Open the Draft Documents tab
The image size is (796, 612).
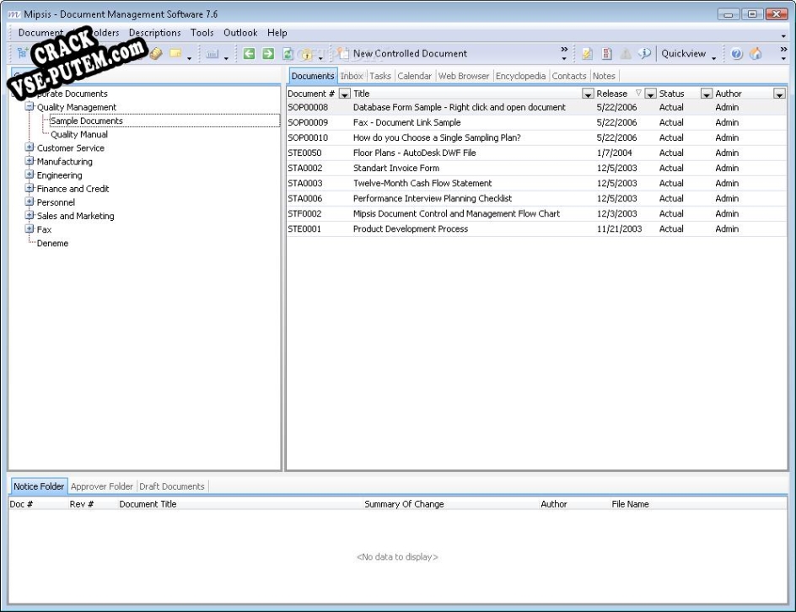pos(172,486)
